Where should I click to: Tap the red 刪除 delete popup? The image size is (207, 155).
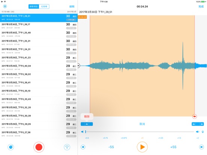click(87, 116)
